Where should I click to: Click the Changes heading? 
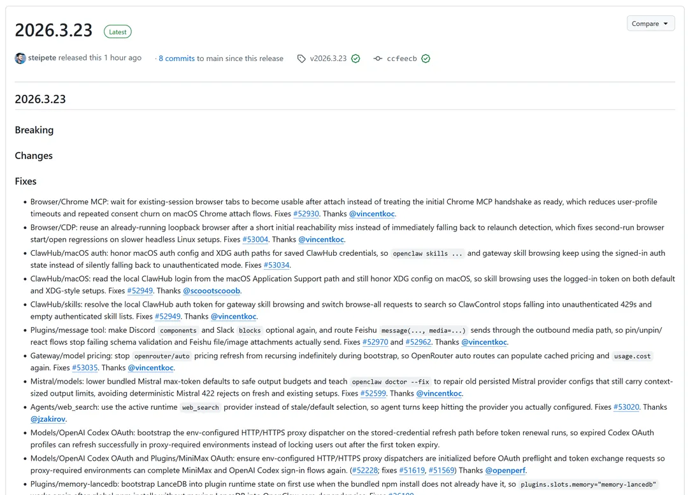pyautogui.click(x=34, y=156)
